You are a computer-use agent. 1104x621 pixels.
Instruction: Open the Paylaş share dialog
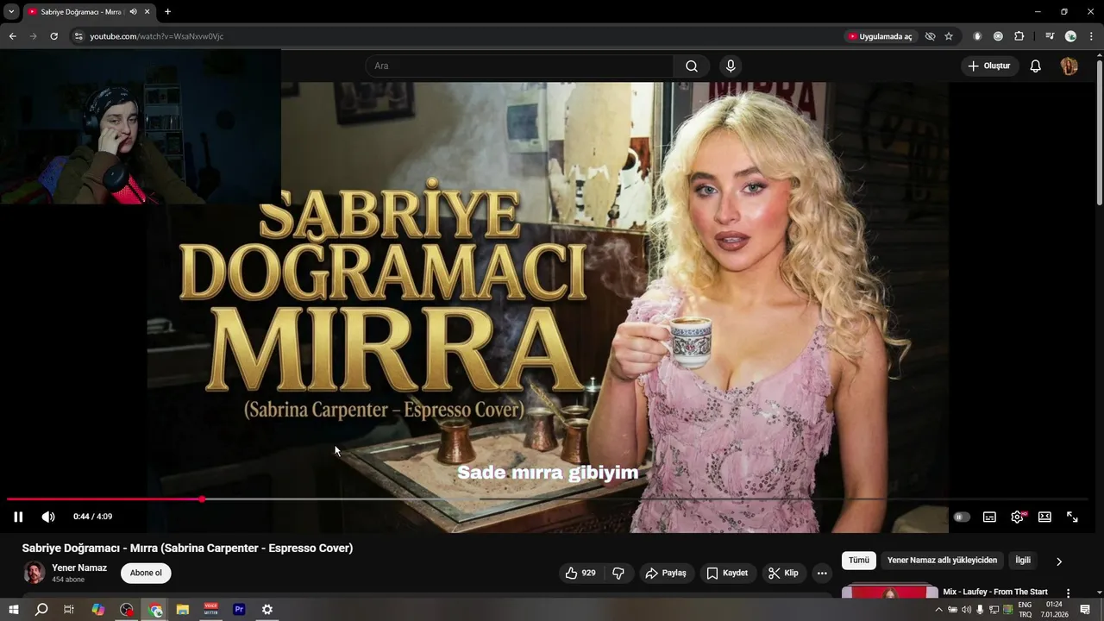[666, 573]
